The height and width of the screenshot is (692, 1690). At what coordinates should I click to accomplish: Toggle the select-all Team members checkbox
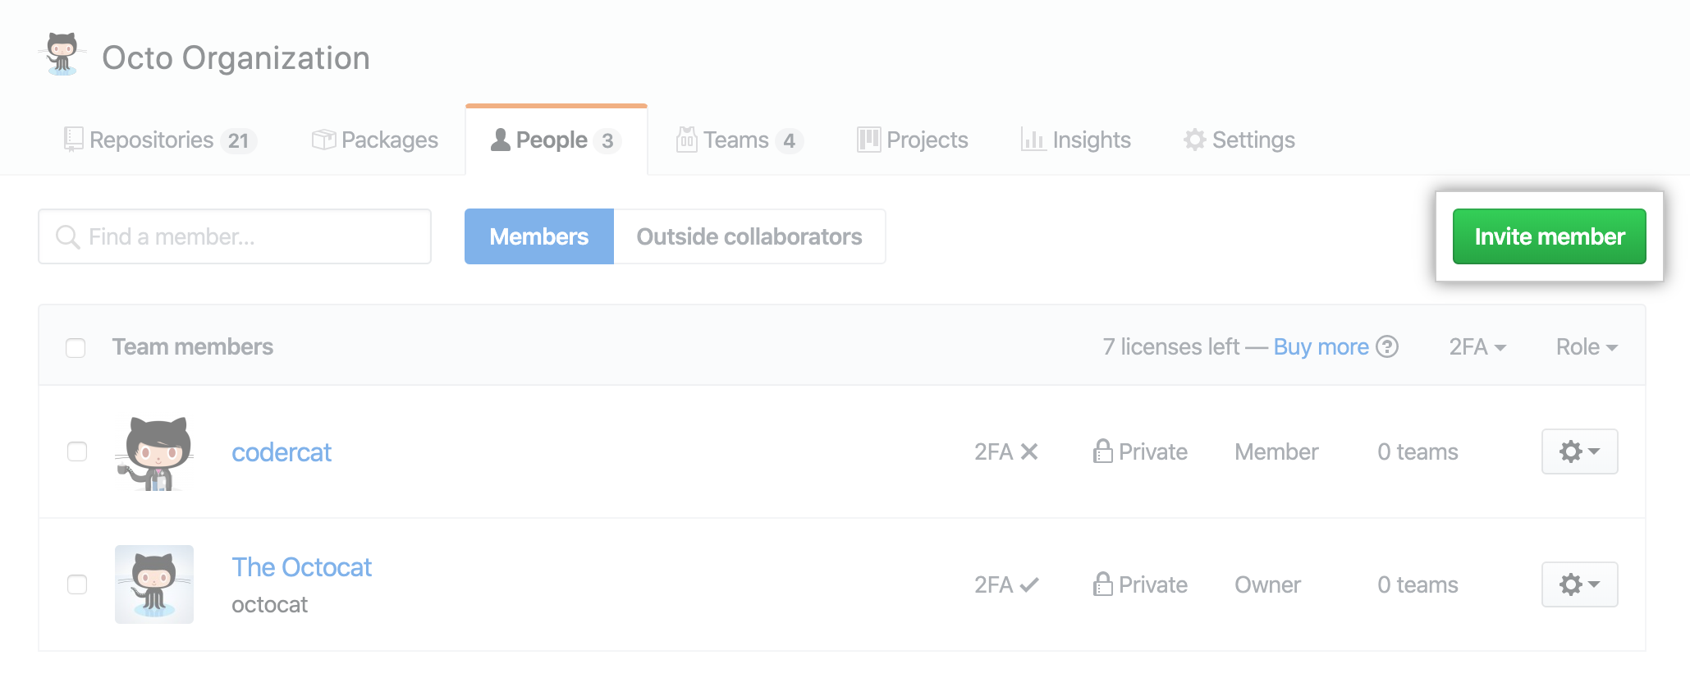[76, 348]
